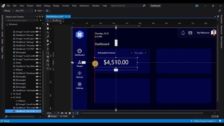Image resolution: width=224 pixels, height=126 pixels.
Task: Open the Extensions menu
Action: (x=84, y=6)
